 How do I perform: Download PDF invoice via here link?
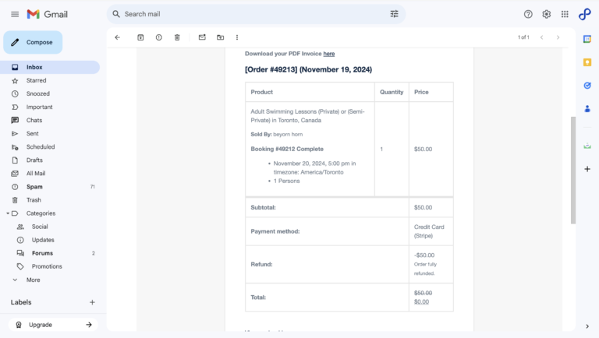click(329, 54)
